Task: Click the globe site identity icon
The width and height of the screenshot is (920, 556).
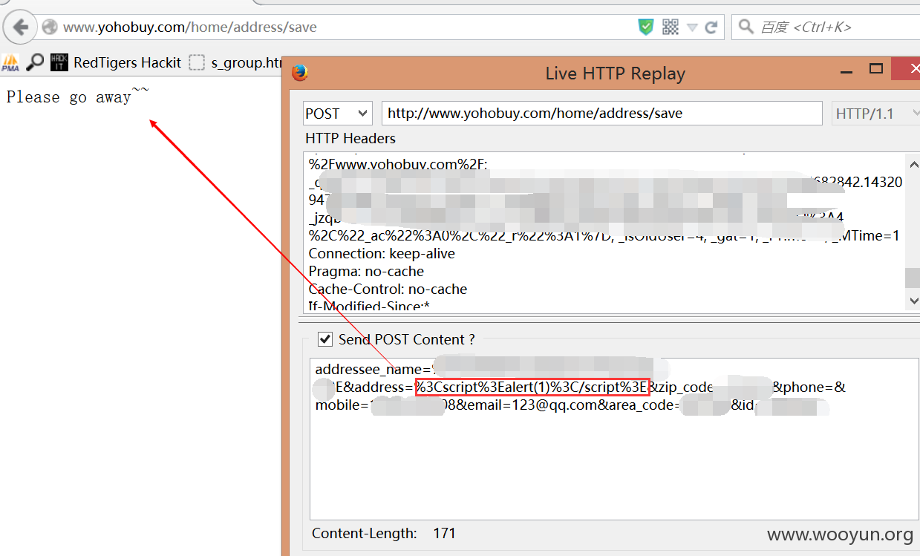Action: (x=50, y=27)
